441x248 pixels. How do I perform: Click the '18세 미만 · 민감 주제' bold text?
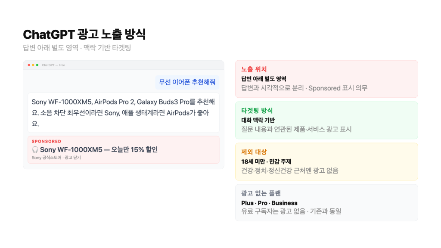pos(266,161)
